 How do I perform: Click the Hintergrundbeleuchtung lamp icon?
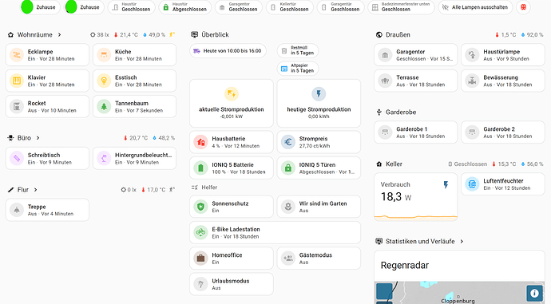coord(104,158)
